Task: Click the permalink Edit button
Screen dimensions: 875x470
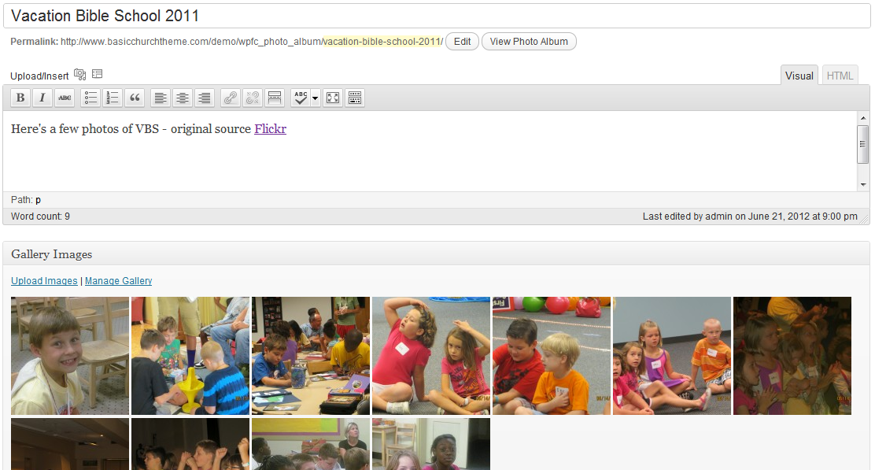Action: [x=462, y=41]
